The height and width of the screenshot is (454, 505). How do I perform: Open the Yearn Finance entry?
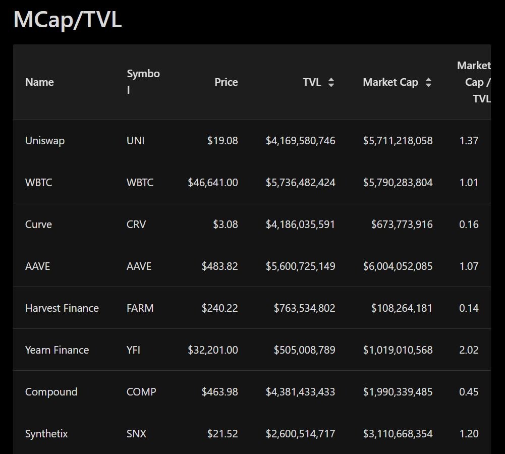point(57,350)
